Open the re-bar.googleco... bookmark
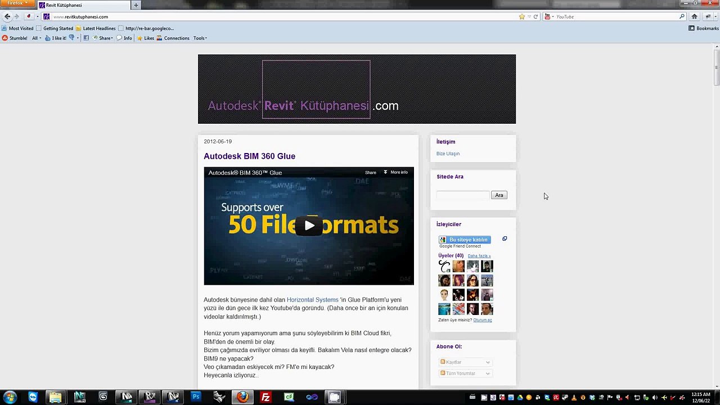Viewport: 720px width, 405px height. (x=146, y=28)
